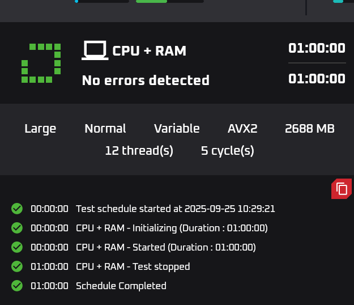Click the 12 thread(s) setting
354x305 pixels.
139,151
